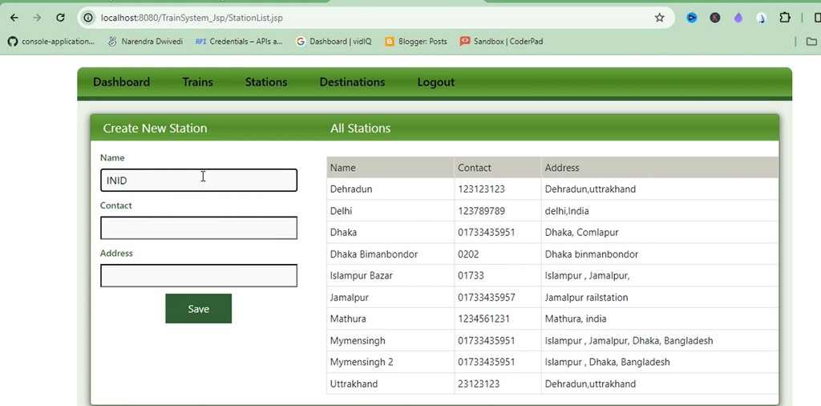Open the Dashboard menu item

122,82
